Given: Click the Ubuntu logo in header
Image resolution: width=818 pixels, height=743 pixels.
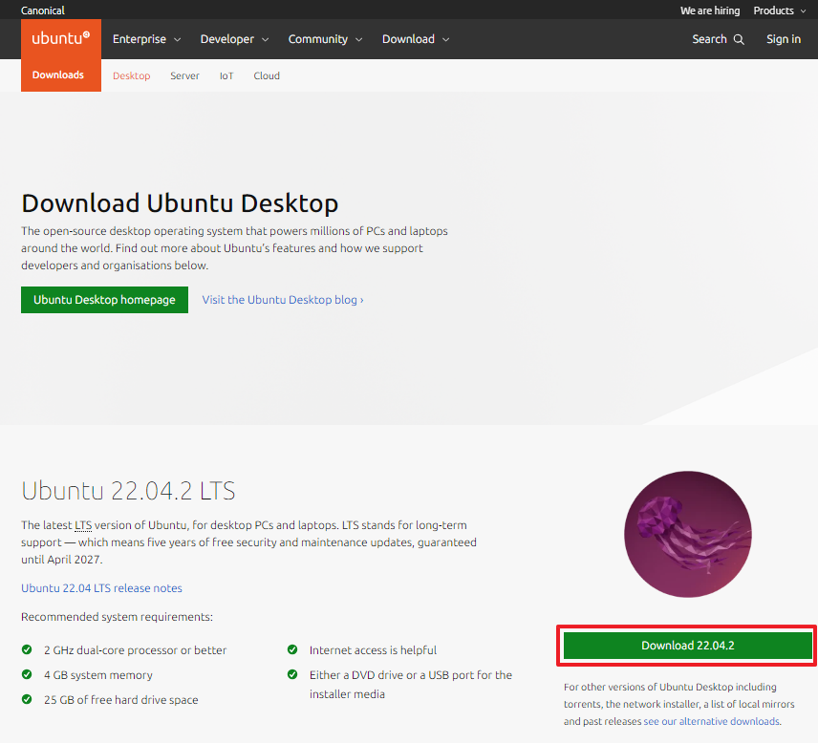Looking at the screenshot, I should pos(60,38).
